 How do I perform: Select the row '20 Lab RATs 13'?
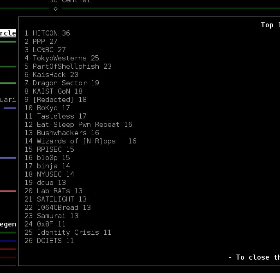54,191
